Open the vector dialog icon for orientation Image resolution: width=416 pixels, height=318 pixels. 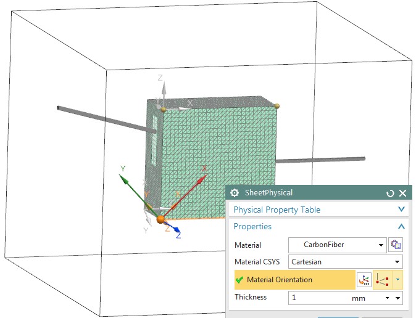point(364,280)
